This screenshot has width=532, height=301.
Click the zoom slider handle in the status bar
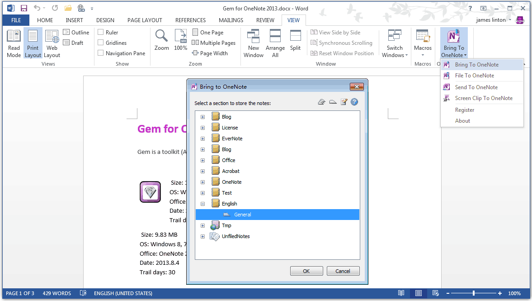pyautogui.click(x=473, y=293)
